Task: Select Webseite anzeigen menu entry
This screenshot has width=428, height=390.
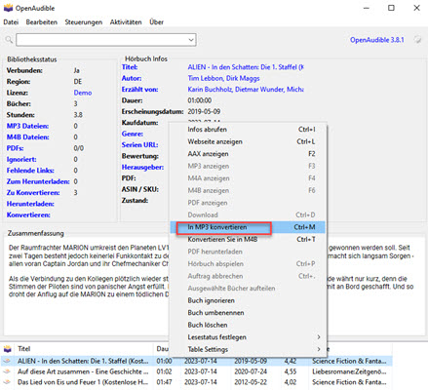Action: pos(248,141)
